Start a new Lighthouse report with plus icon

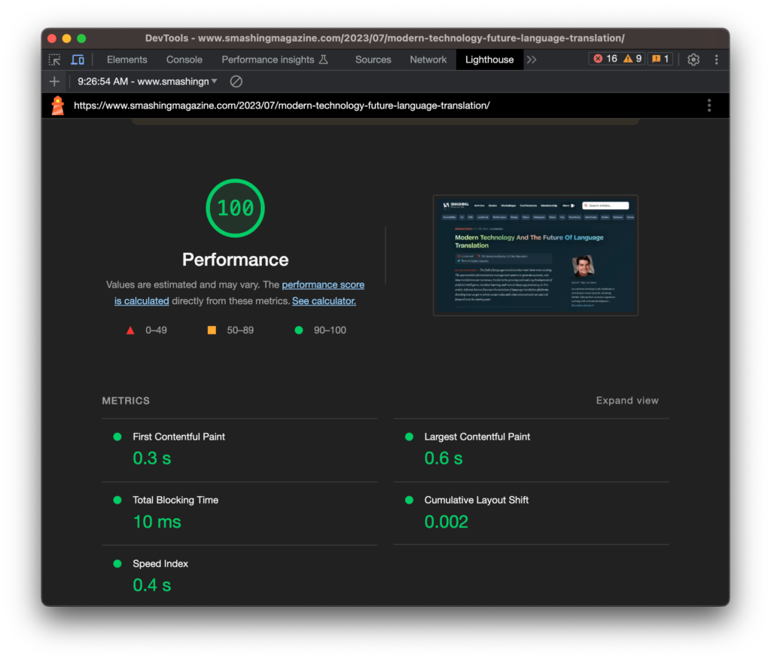click(x=54, y=81)
